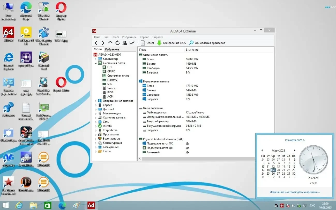
Task: Select Тесты in the tree
Action: coord(107,151)
